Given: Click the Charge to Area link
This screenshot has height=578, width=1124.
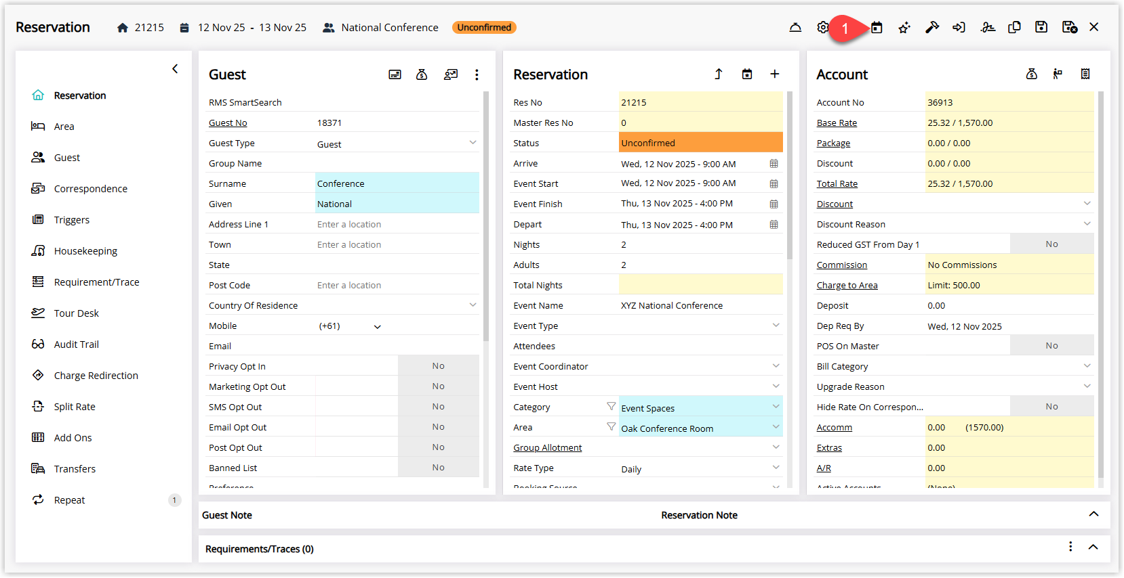Looking at the screenshot, I should (x=847, y=286).
